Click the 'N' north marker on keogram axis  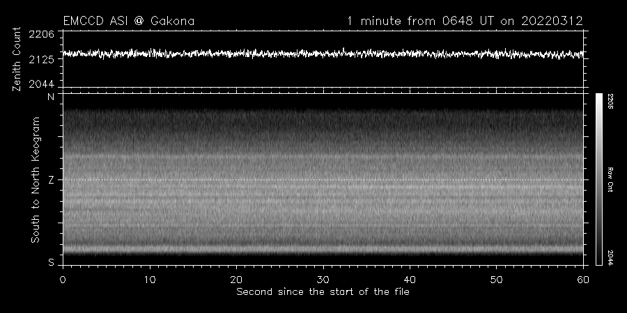51,97
